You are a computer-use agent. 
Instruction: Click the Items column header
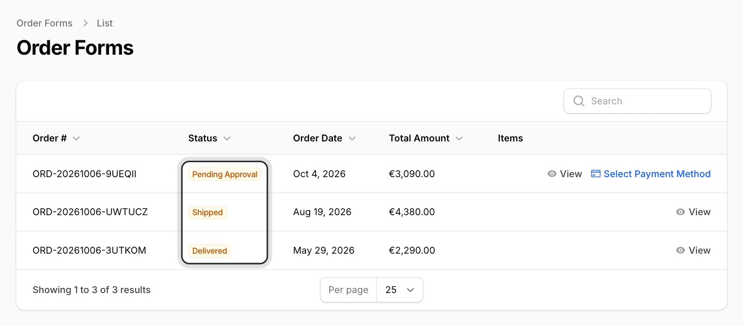pos(510,138)
